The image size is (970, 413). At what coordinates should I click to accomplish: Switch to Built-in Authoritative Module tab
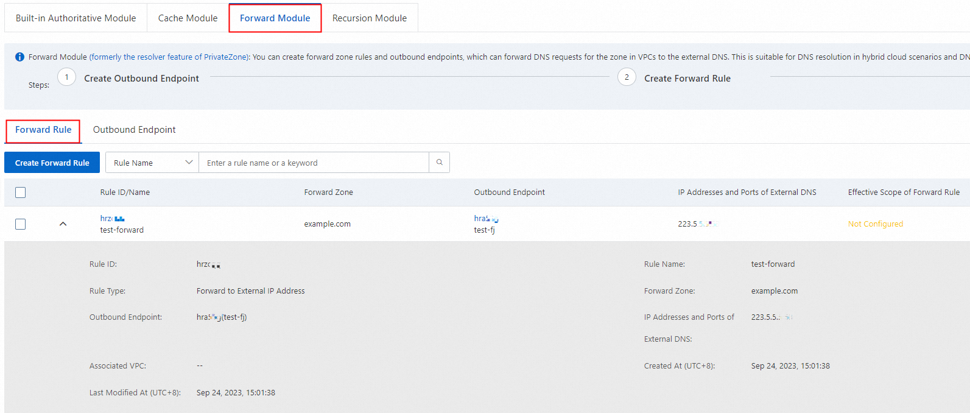(x=76, y=18)
